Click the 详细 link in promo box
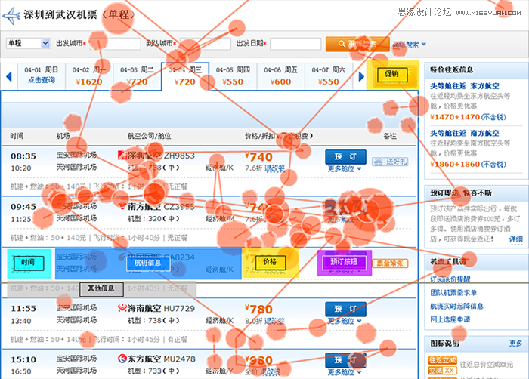The height and width of the screenshot is (379, 529). click(x=516, y=239)
